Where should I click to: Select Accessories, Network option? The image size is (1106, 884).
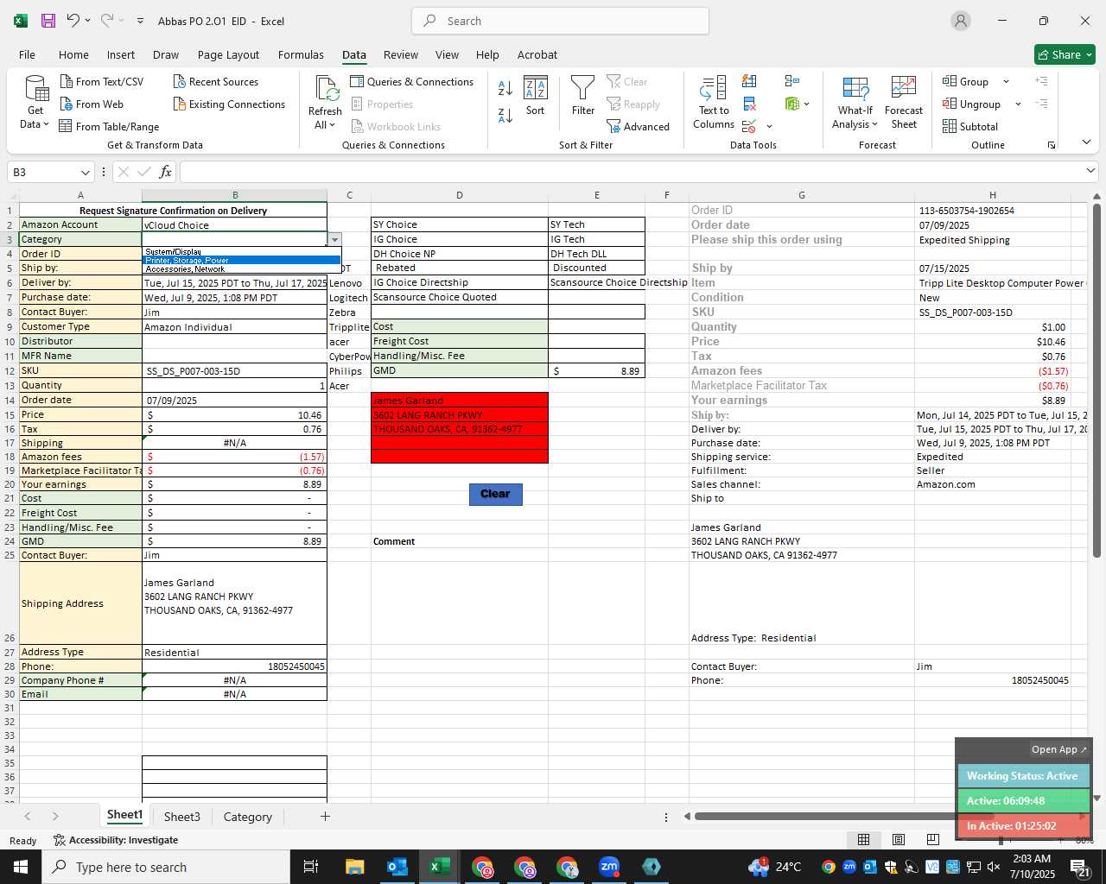point(241,268)
